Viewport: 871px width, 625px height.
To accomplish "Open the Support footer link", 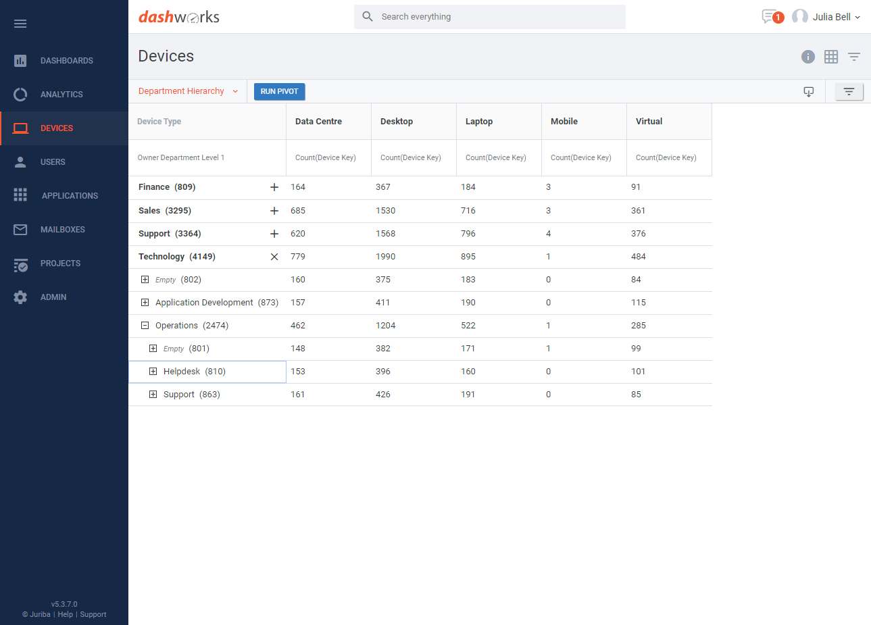I will [93, 614].
